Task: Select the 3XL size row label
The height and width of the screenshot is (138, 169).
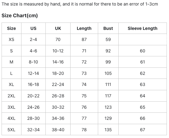Action: click(11, 107)
